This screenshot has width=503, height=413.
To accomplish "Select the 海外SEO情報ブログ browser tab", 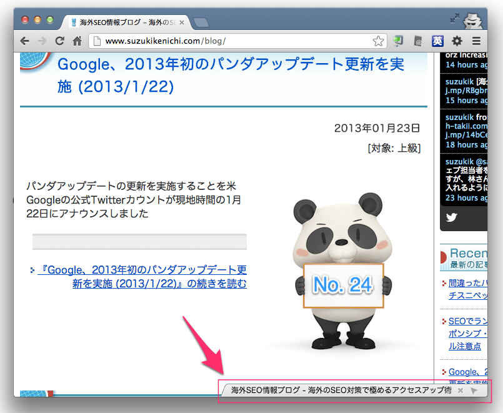I will (125, 22).
